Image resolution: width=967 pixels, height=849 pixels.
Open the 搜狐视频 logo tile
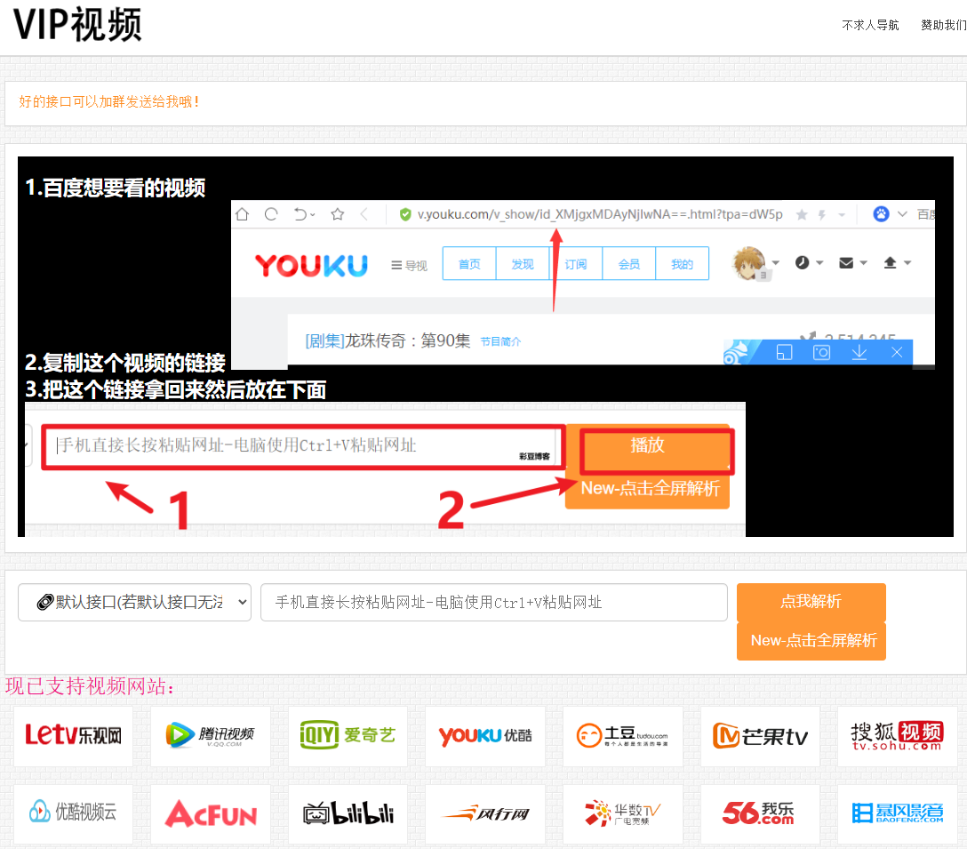click(x=897, y=736)
